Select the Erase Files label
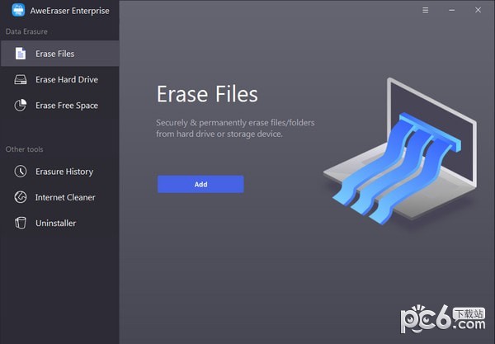 tap(55, 54)
